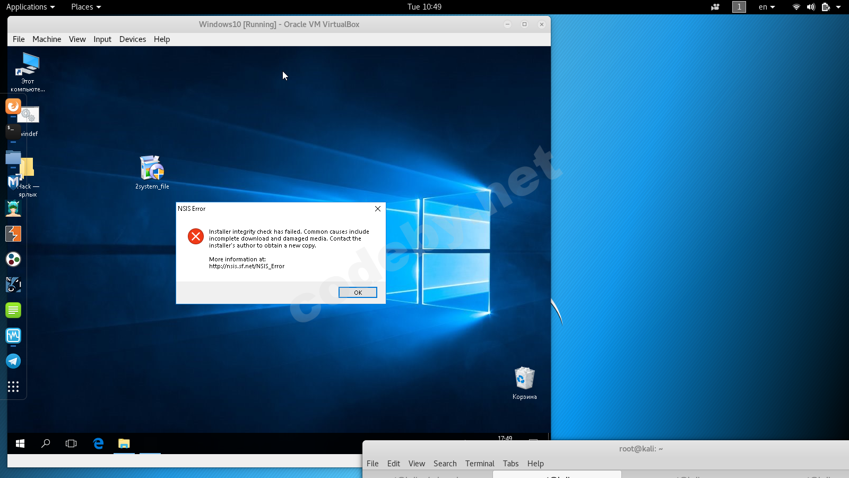Image resolution: width=849 pixels, height=478 pixels.
Task: Open File Explorer from Windows taskbar
Action: [124, 443]
